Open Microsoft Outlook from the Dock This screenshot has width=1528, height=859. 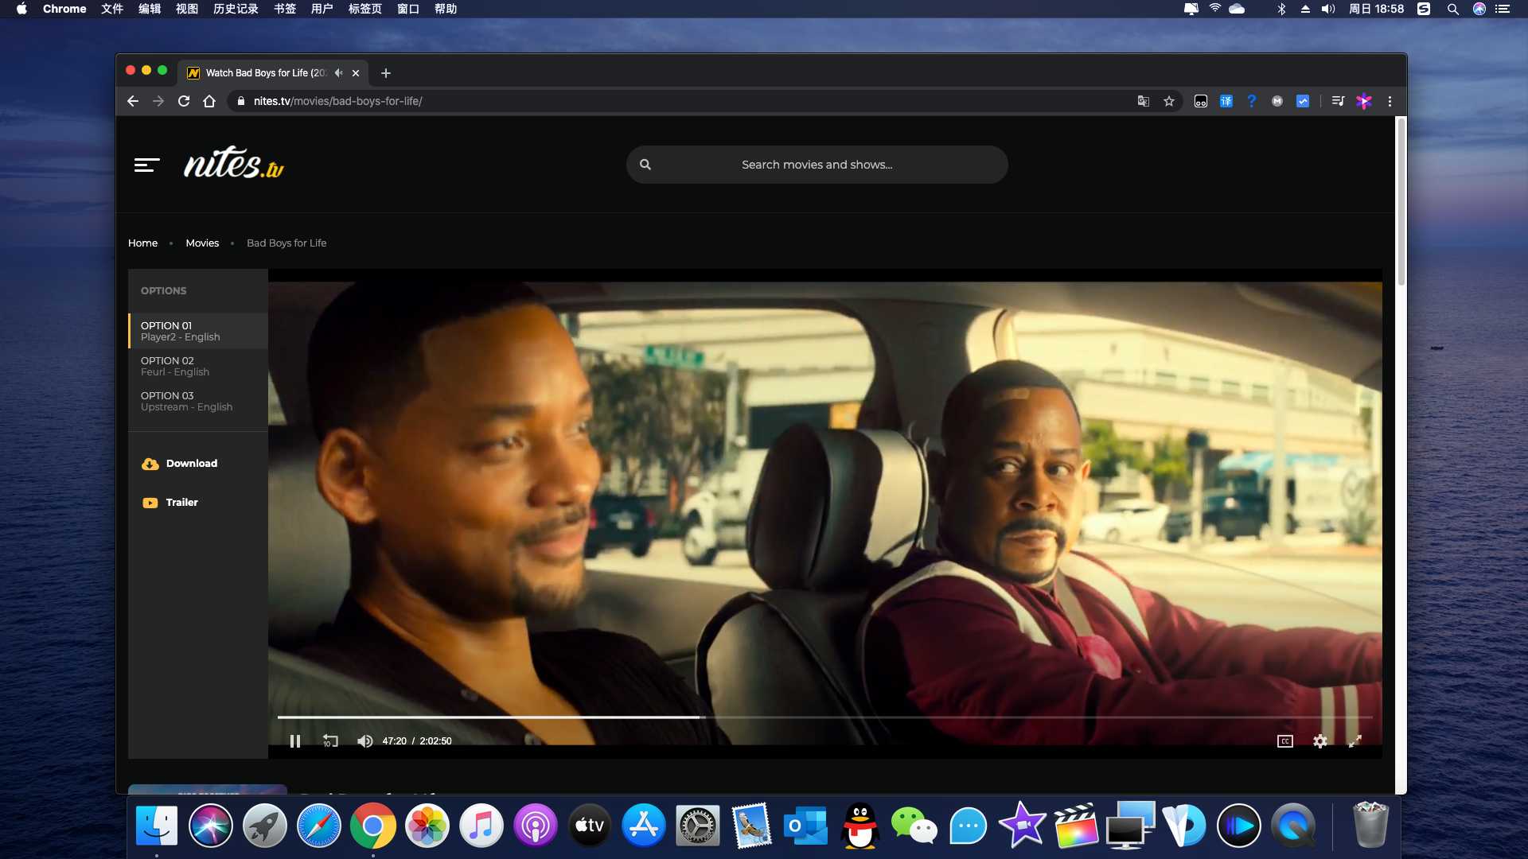click(x=806, y=826)
